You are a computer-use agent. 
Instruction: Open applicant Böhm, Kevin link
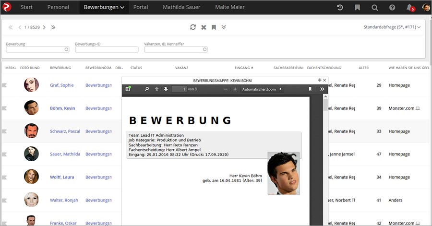tap(62, 108)
